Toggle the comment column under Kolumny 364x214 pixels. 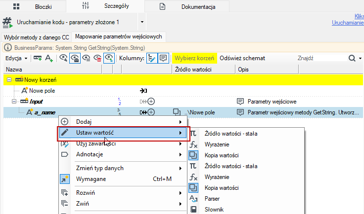pyautogui.click(x=163, y=58)
